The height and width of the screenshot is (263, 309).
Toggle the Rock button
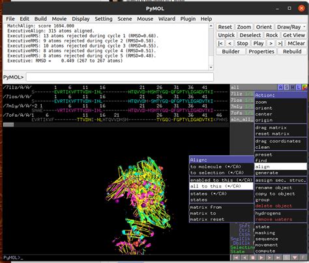[x=272, y=35]
